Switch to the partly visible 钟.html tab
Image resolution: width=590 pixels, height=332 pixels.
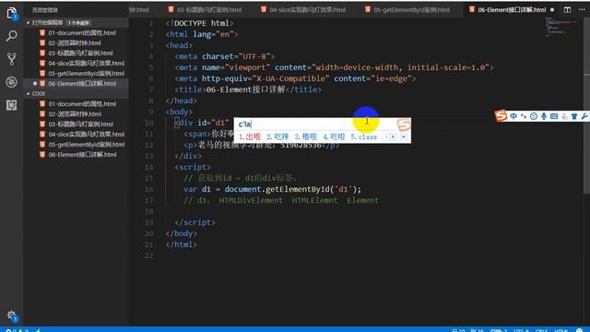139,10
